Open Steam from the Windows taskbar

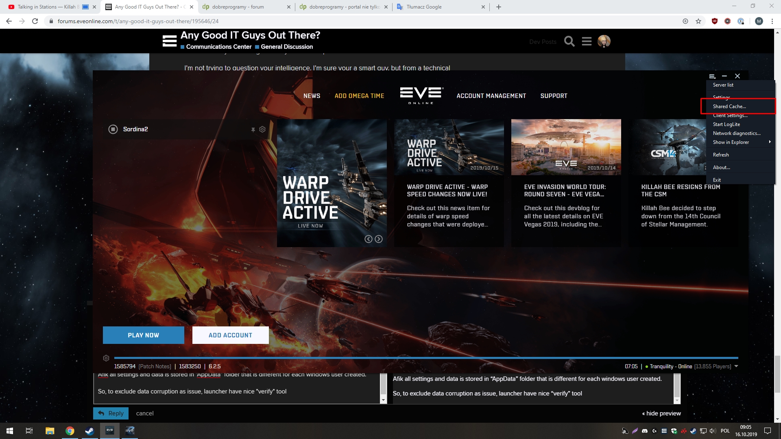point(89,431)
